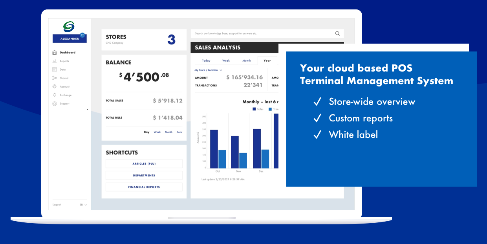Switch Sales Analysis to Month tab

[246, 61]
